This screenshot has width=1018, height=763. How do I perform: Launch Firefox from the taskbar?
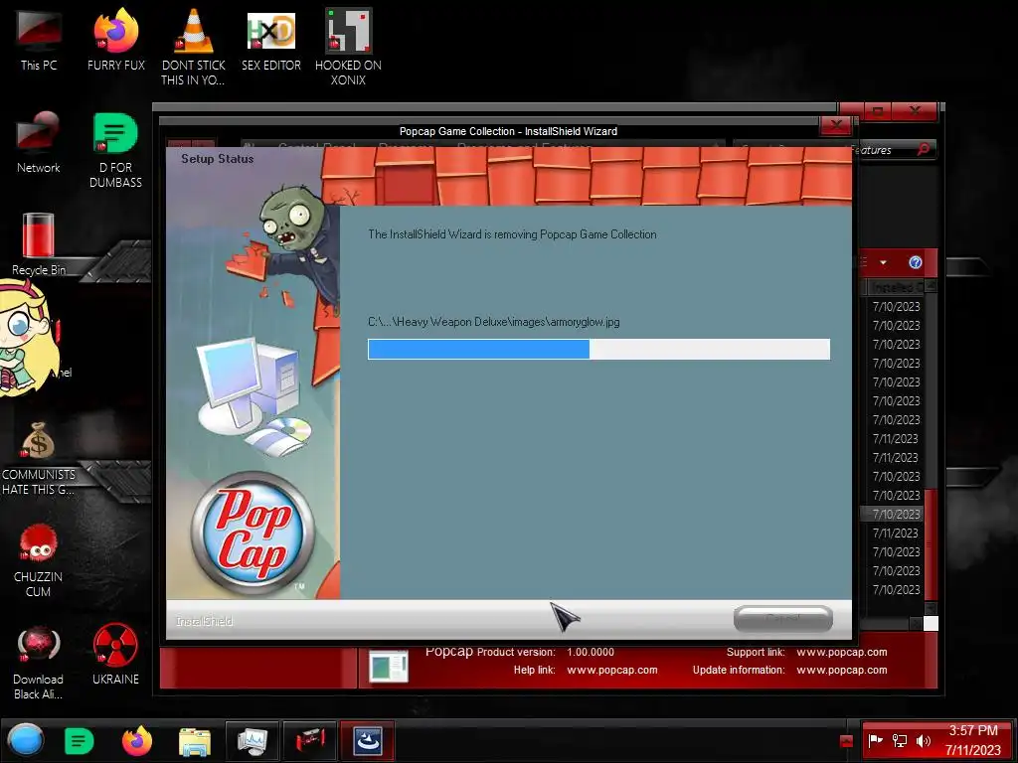[137, 741]
